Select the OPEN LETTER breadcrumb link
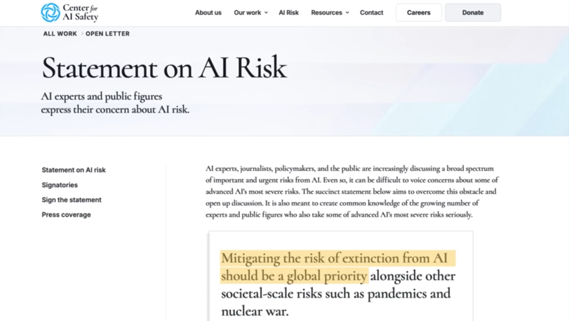Image resolution: width=569 pixels, height=321 pixels. tap(107, 34)
